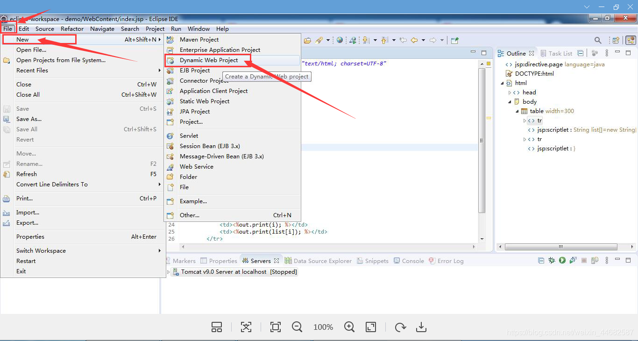638x341 pixels.
Task: Collapse the html node in Outline
Action: point(503,83)
